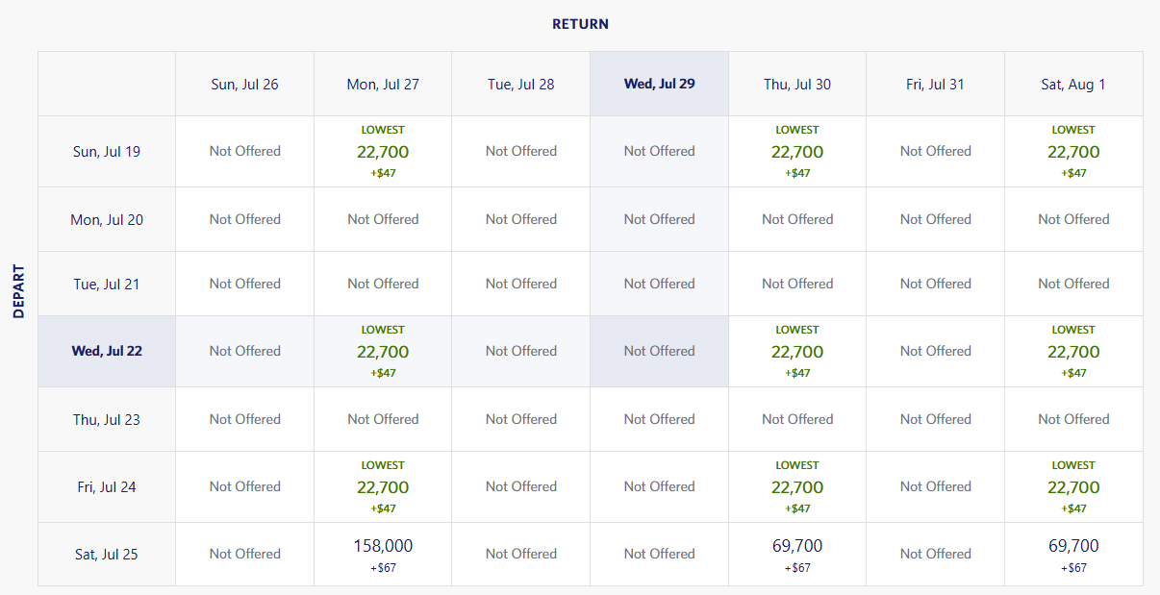Select the 22,700 fare departing Fri Jul 24 returning Thu Jul 30
The height and width of the screenshot is (595, 1160).
pyautogui.click(x=796, y=485)
